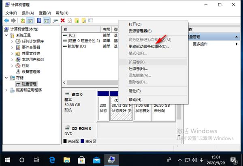
Task: Select 服务和应用程序 tree item
Action: point(29,90)
